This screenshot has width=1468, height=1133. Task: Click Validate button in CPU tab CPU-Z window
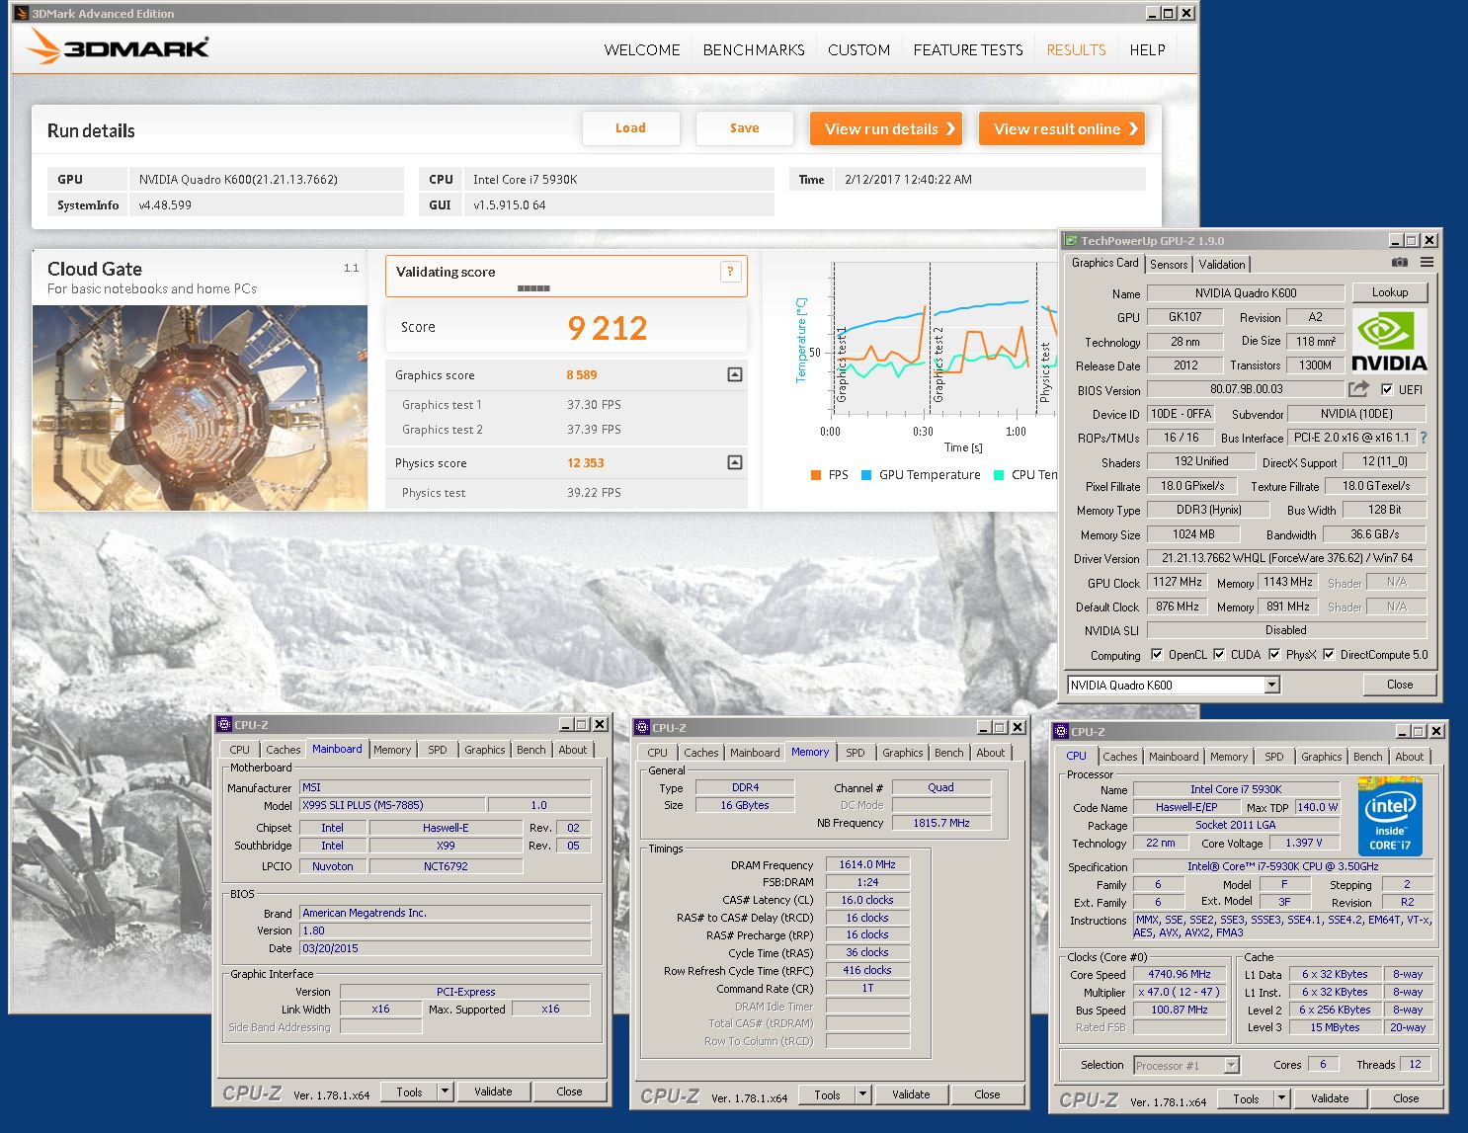(1329, 1098)
